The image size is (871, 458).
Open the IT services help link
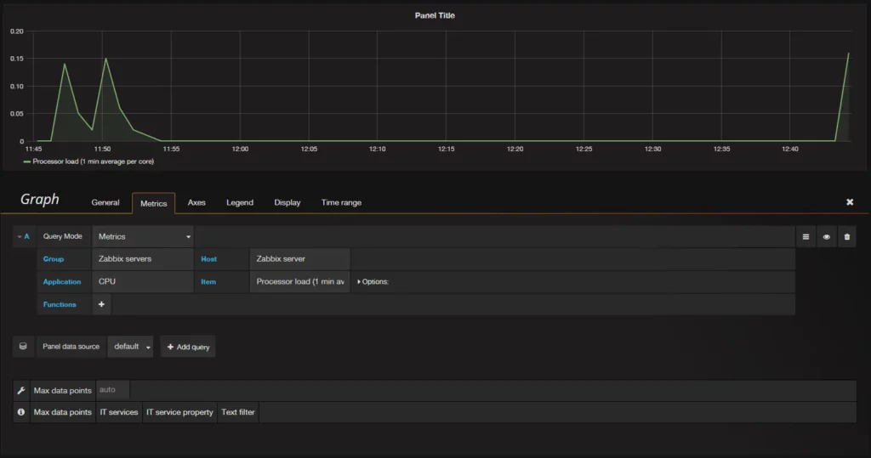tap(119, 412)
